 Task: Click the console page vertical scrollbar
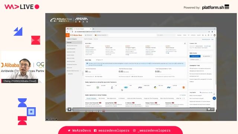[x=216, y=61]
